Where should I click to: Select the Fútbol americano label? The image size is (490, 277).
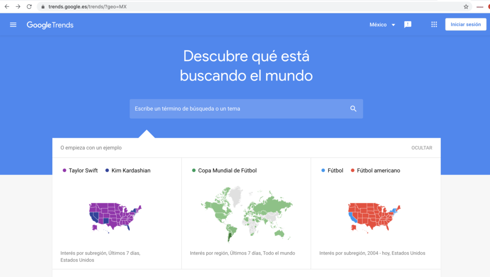379,171
